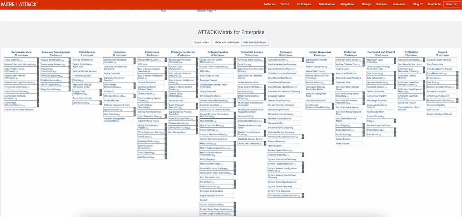Open the Matrices nav item
This screenshot has height=217, width=462.
click(269, 4)
